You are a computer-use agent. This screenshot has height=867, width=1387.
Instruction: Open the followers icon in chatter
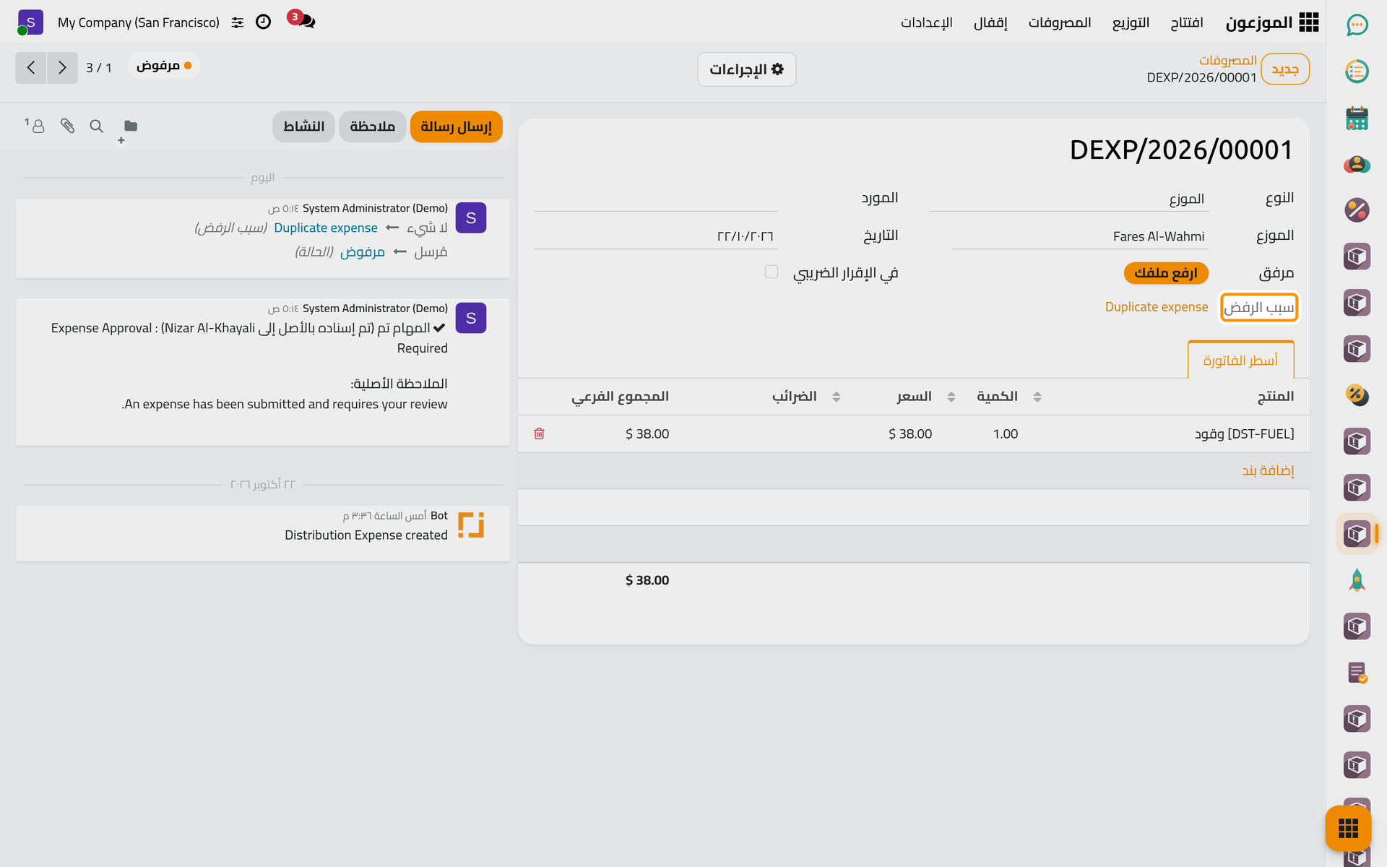point(35,126)
